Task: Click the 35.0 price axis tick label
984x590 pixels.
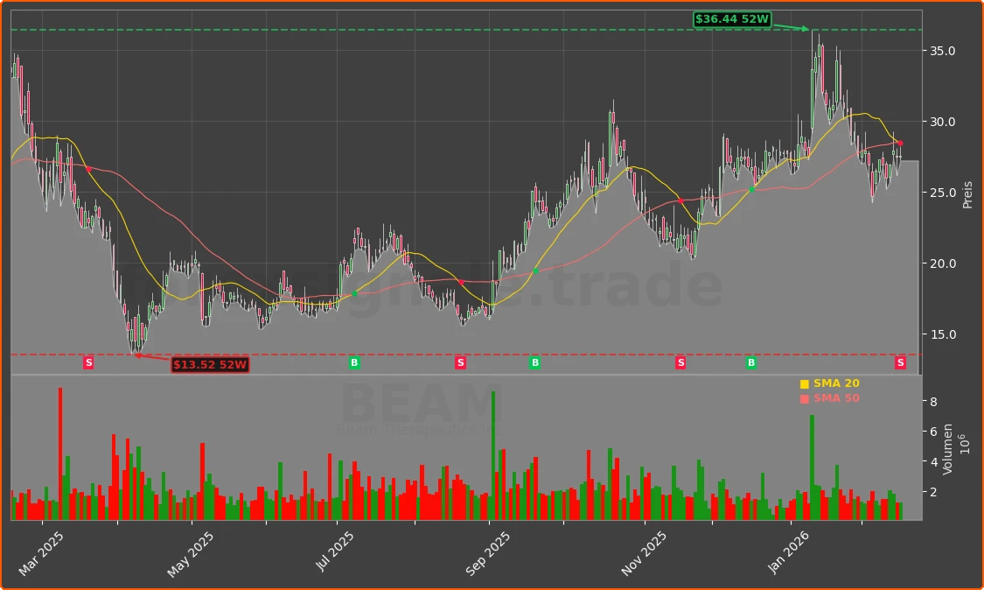Action: click(x=941, y=51)
